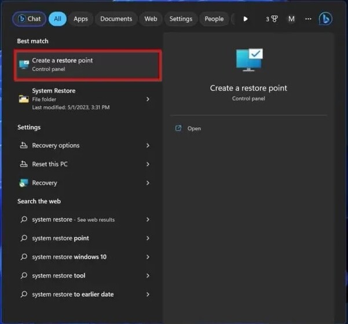Click the monitor icon beside Create a restore point
The width and height of the screenshot is (348, 324).
pos(24,65)
